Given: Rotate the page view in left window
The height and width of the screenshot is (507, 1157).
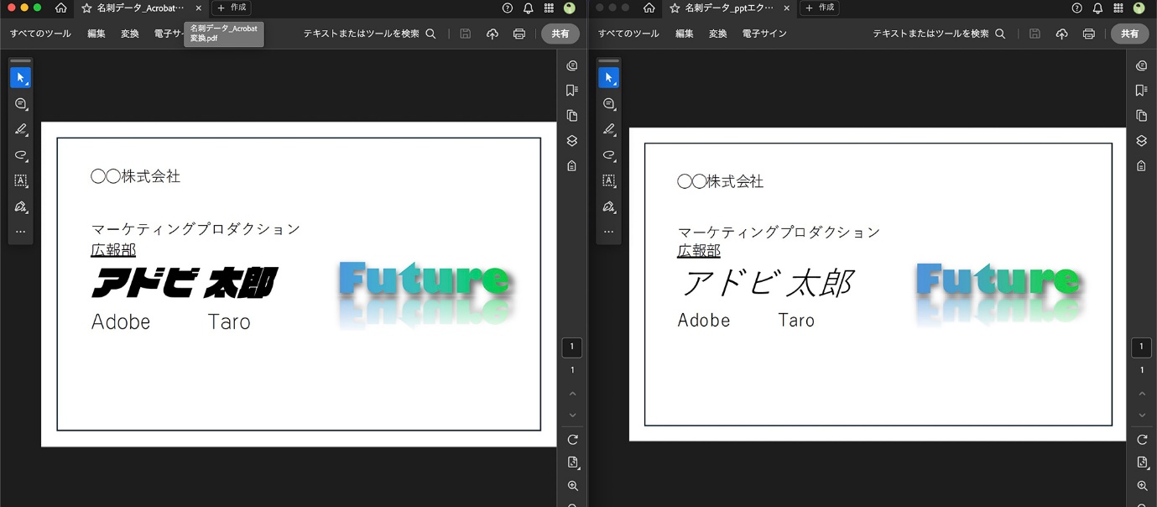Looking at the screenshot, I should pos(573,440).
